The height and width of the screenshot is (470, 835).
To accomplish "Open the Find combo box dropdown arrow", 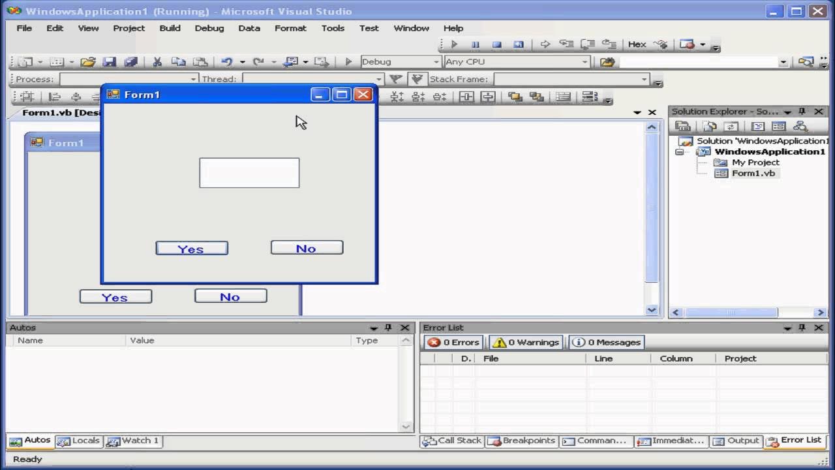I will pyautogui.click(x=783, y=62).
